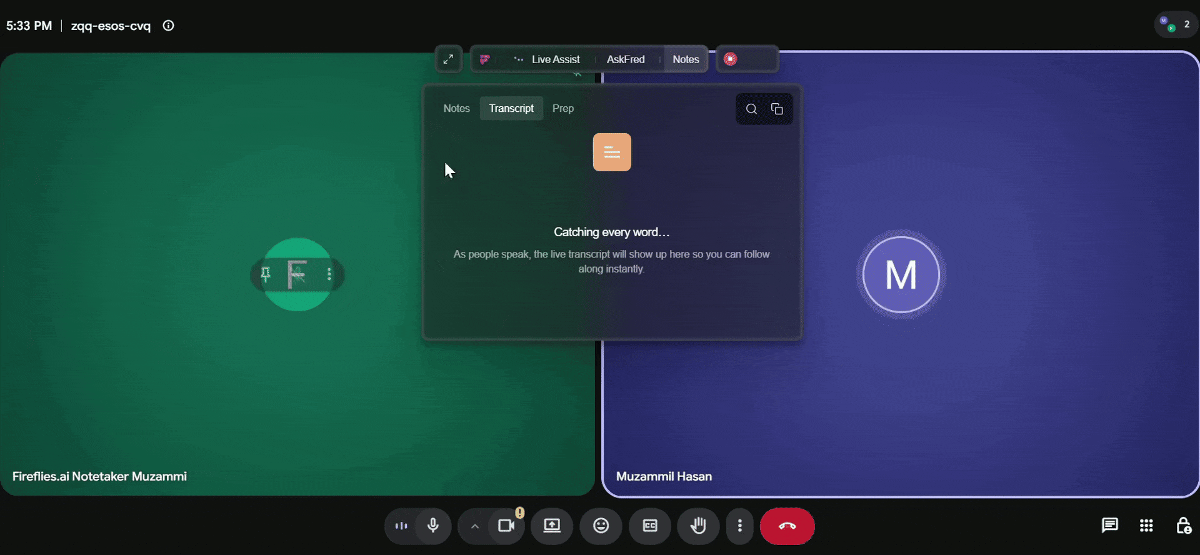1200x555 pixels.
Task: Click the Fireflies F avatar in tile
Action: point(297,274)
